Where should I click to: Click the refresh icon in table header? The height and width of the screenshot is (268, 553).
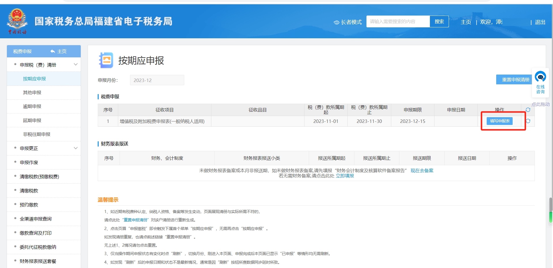pyautogui.click(x=528, y=110)
